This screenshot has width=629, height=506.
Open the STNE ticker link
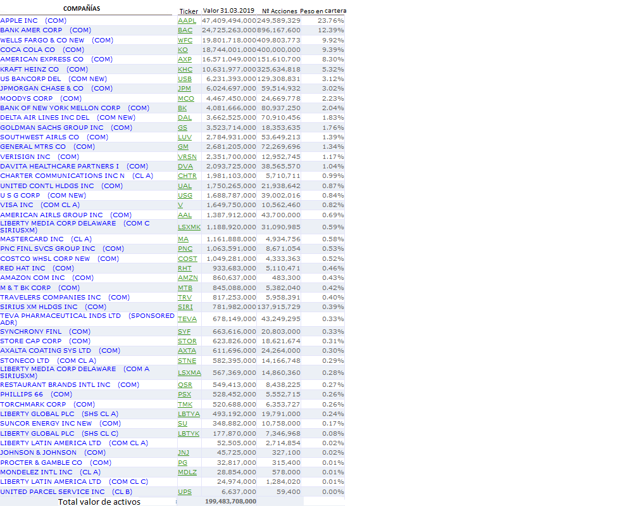(187, 360)
